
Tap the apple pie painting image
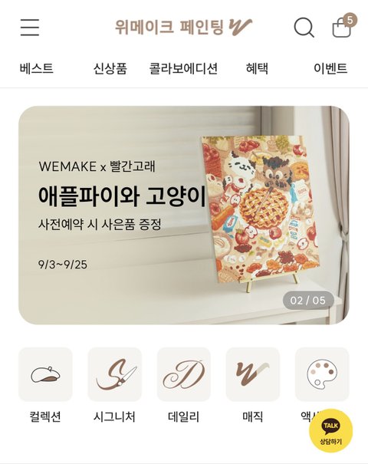pyautogui.click(x=261, y=209)
